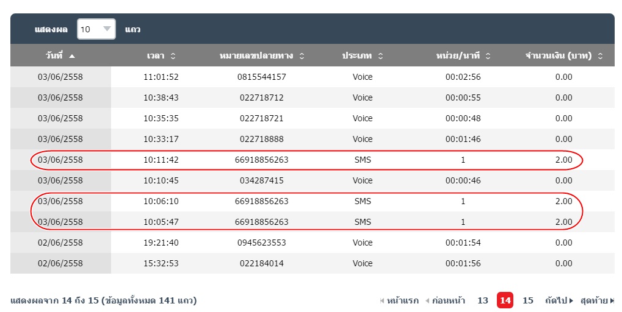The width and height of the screenshot is (622, 312).
Task: Open the rows-per-page dropdown showing 10
Action: pyautogui.click(x=96, y=29)
